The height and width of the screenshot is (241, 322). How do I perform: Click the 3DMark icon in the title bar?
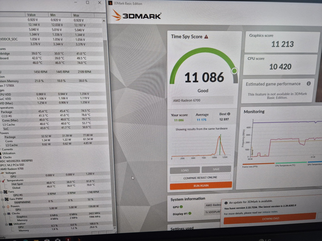[110, 3]
